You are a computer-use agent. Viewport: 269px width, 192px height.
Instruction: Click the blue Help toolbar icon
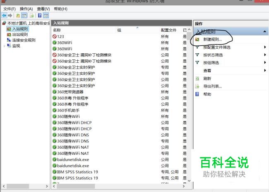point(40,16)
